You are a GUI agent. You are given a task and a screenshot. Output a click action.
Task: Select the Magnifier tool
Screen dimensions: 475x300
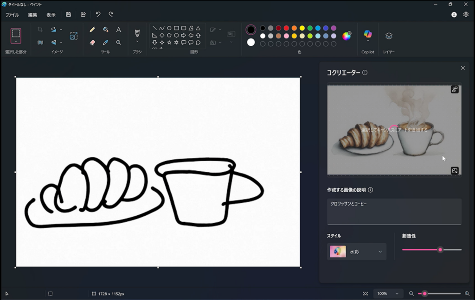(118, 42)
